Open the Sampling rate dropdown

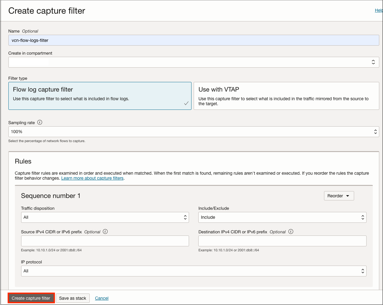coord(193,132)
